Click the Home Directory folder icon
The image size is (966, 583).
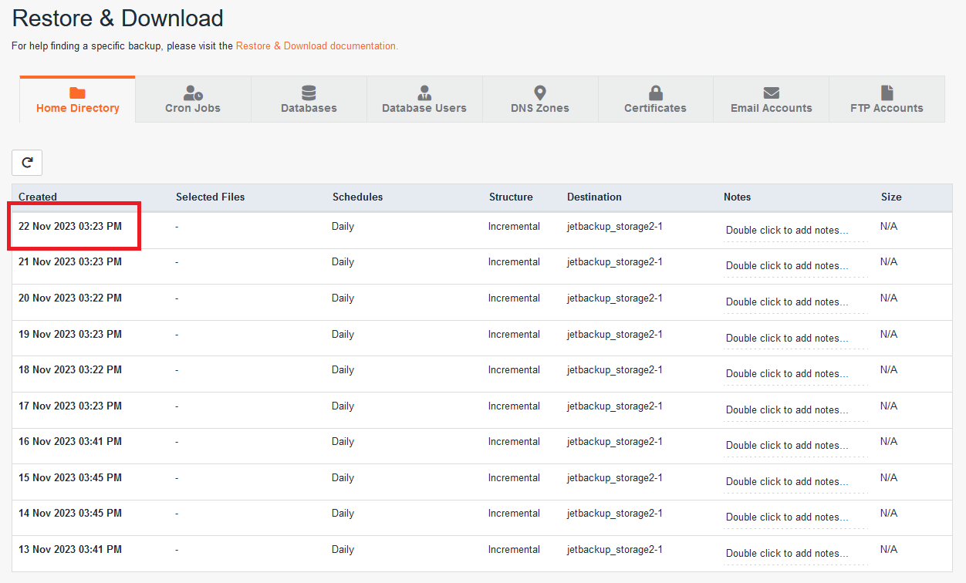click(77, 93)
